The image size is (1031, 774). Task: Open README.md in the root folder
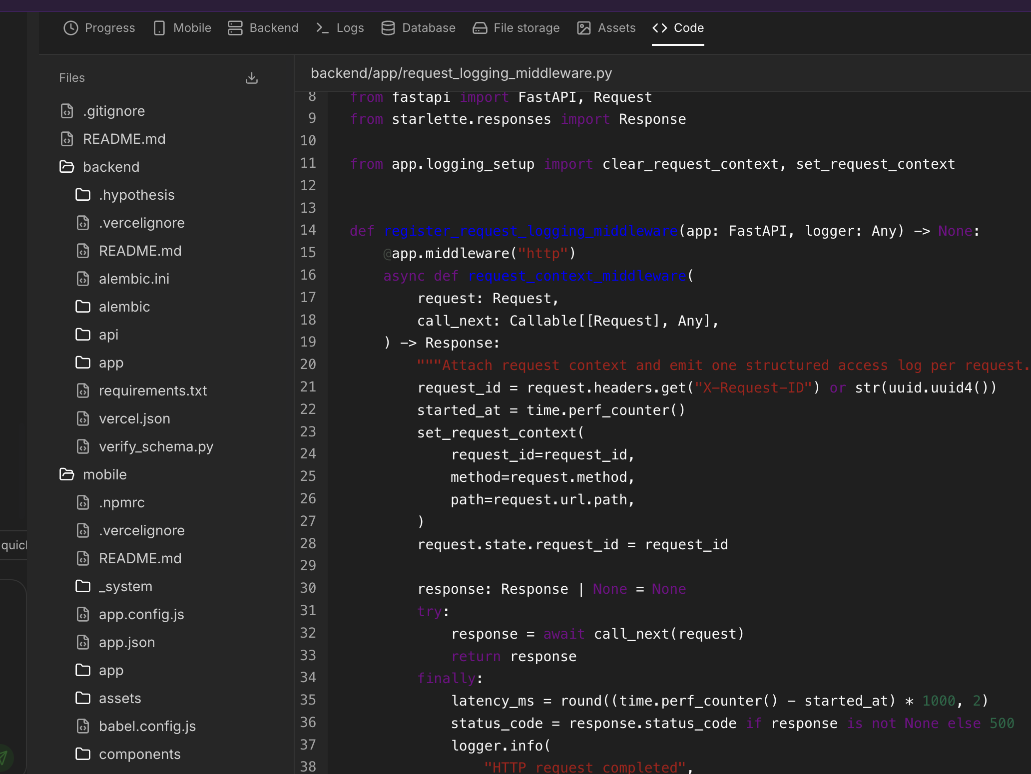pyautogui.click(x=124, y=139)
